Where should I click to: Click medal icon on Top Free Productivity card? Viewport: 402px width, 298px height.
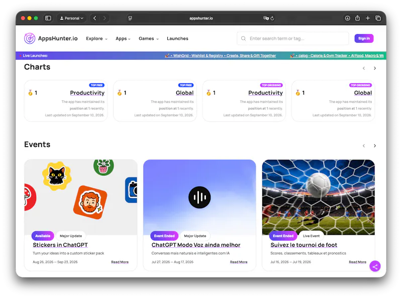coord(30,93)
